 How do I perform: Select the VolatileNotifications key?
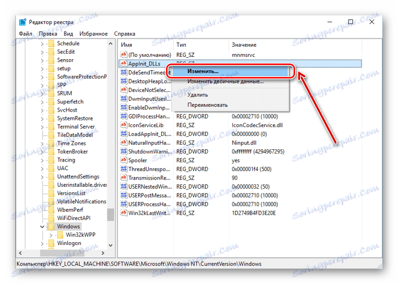[81, 202]
